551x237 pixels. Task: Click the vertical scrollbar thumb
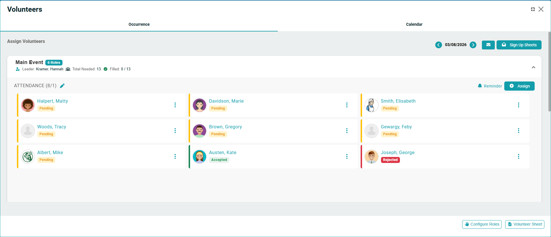(x=549, y=71)
